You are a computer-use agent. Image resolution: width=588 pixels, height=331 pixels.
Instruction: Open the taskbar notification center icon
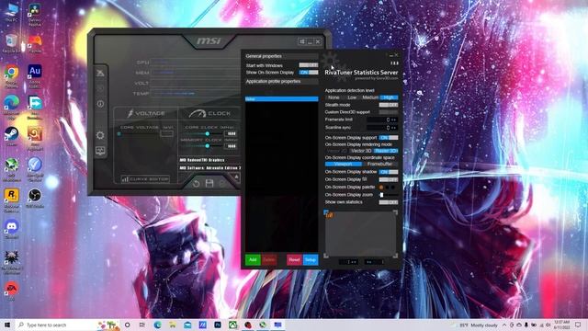(x=578, y=325)
